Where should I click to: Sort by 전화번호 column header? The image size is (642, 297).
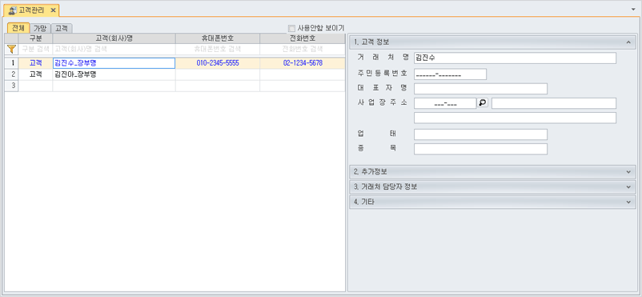[x=303, y=38]
